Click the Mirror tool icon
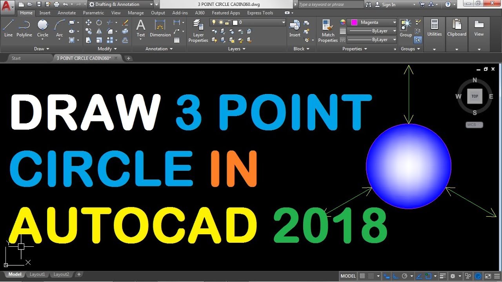The image size is (502, 282). (x=99, y=31)
